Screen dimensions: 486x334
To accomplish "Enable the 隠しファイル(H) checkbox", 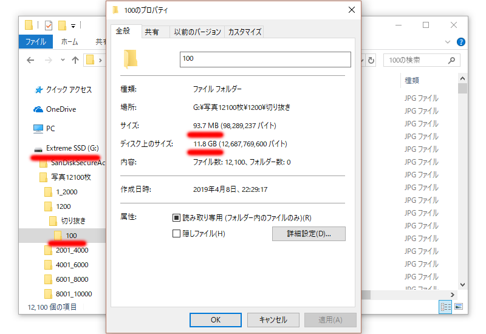I will 176,233.
